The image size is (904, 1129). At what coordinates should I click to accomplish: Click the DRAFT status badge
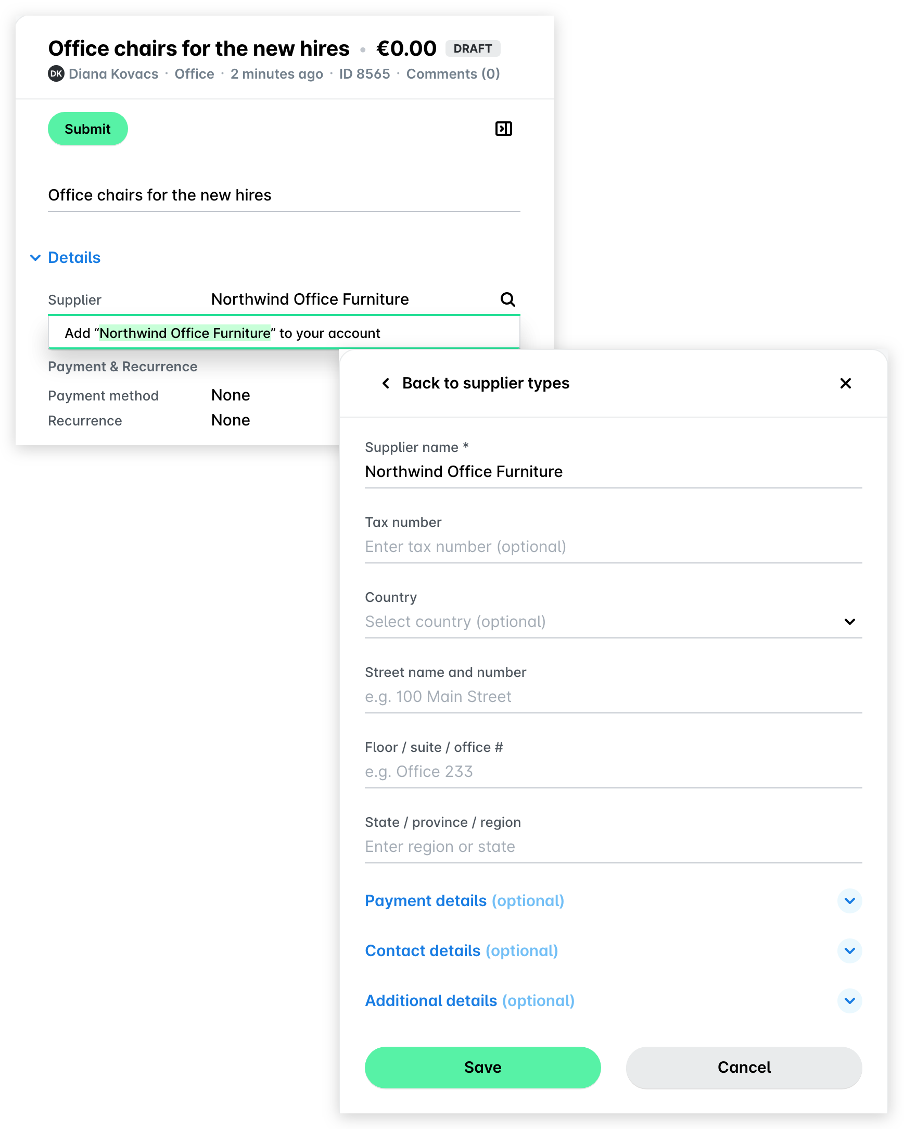click(x=472, y=49)
